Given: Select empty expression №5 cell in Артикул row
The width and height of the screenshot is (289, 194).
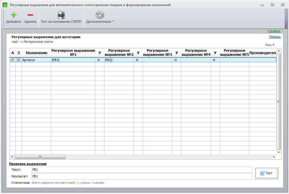Looking at the screenshot, I should point(234,60).
